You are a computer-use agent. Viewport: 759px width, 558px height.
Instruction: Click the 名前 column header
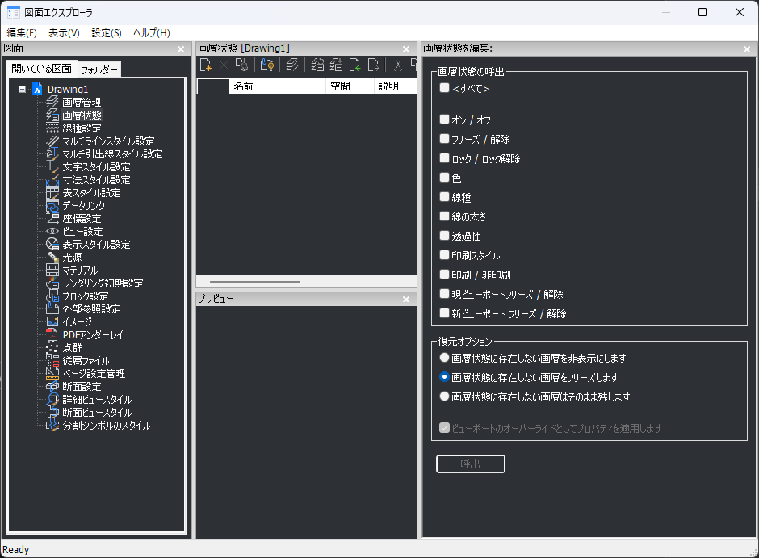[x=276, y=86]
